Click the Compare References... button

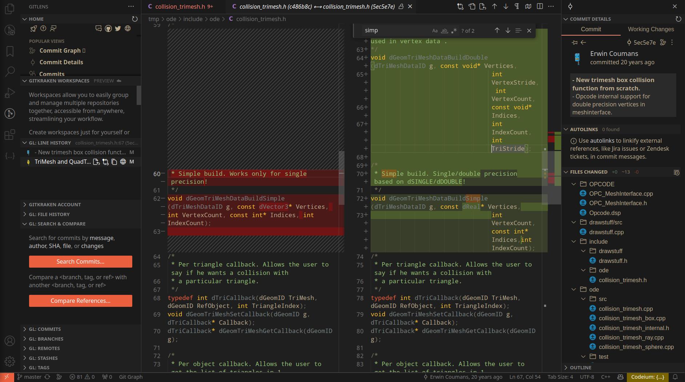[x=80, y=301]
